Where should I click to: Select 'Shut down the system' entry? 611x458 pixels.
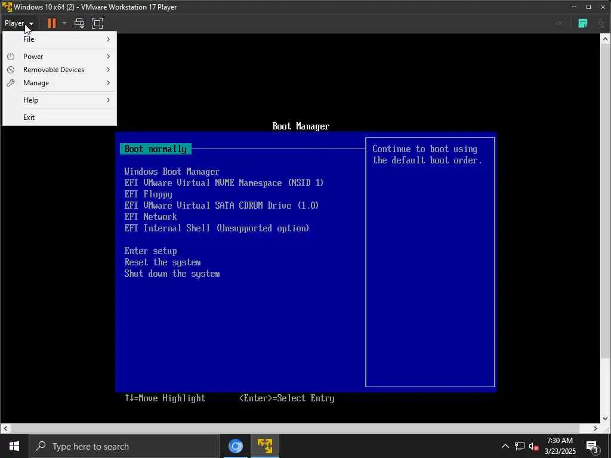(x=172, y=273)
